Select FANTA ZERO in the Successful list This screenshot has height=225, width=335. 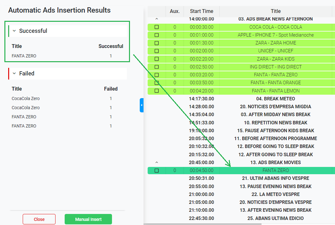point(24,56)
